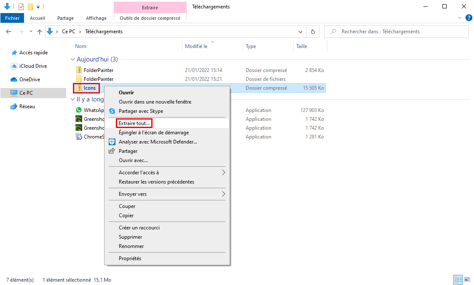Click the blue help question mark icon
Image resolution: width=474 pixels, height=285 pixels.
coord(469,18)
